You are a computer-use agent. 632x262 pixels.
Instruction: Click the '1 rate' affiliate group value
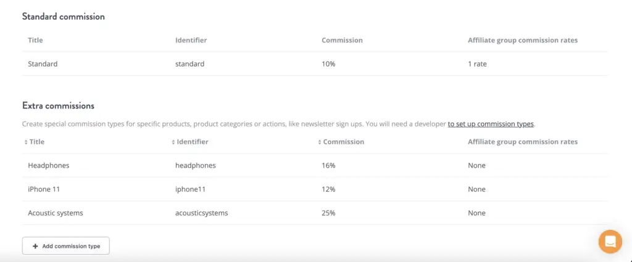478,63
